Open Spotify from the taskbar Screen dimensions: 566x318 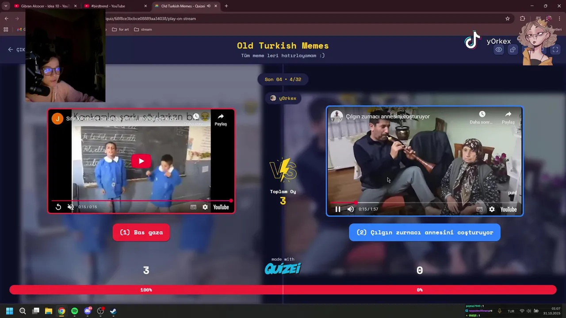(x=74, y=311)
